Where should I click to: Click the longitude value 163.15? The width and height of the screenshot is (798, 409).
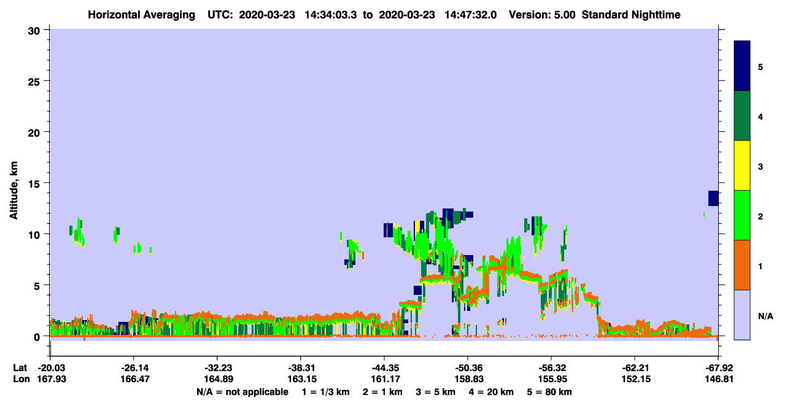coord(301,380)
